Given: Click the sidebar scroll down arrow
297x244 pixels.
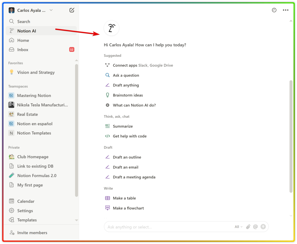Looking at the screenshot, I should (x=77, y=220).
